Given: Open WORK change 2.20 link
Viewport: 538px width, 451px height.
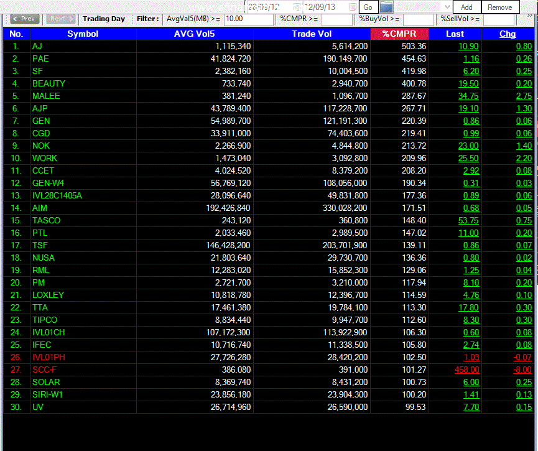Looking at the screenshot, I should 524,158.
